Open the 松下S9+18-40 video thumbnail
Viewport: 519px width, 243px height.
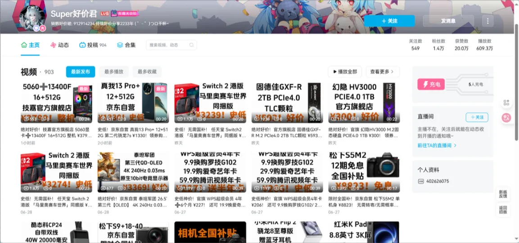tap(133, 232)
